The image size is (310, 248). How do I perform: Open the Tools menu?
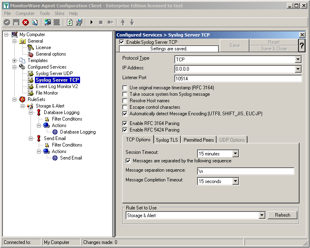44,13
